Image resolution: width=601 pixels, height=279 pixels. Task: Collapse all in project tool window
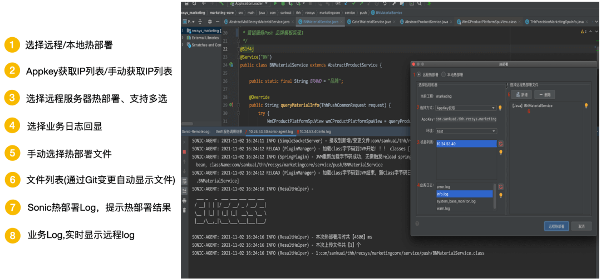(x=200, y=22)
